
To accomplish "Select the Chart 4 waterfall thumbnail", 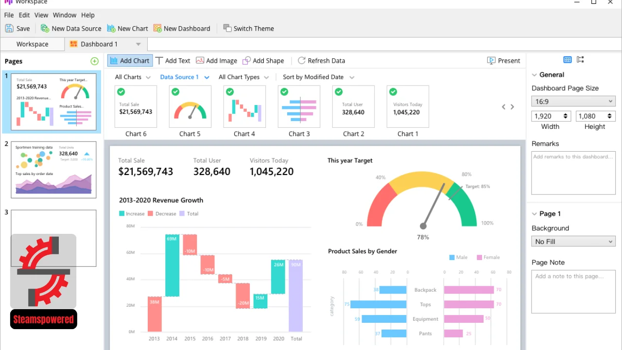I will coord(244,106).
